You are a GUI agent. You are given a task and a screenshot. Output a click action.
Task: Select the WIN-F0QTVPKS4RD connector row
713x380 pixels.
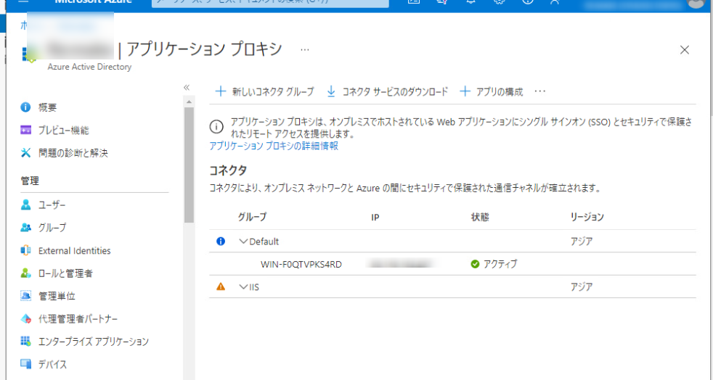pyautogui.click(x=301, y=264)
